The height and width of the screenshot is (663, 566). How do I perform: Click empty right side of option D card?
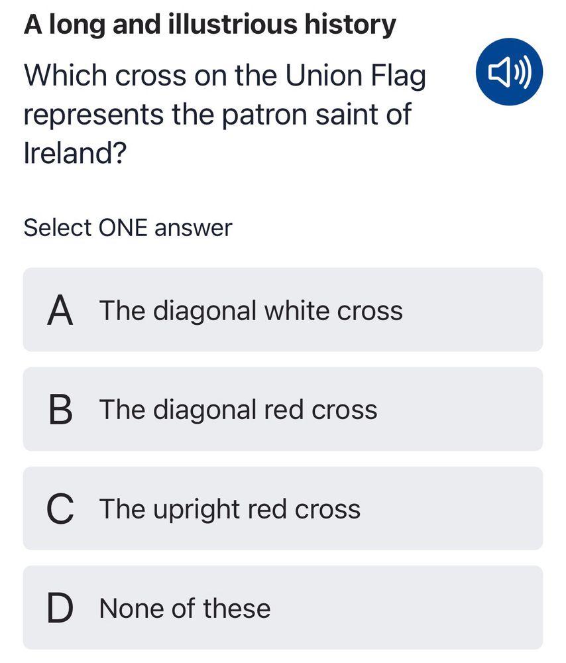pos(423,607)
